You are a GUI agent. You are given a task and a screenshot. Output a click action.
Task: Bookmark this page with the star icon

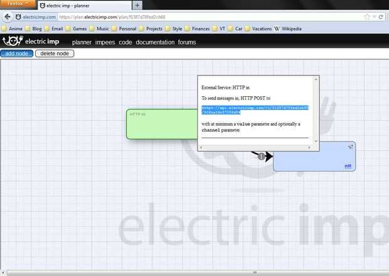367,17
